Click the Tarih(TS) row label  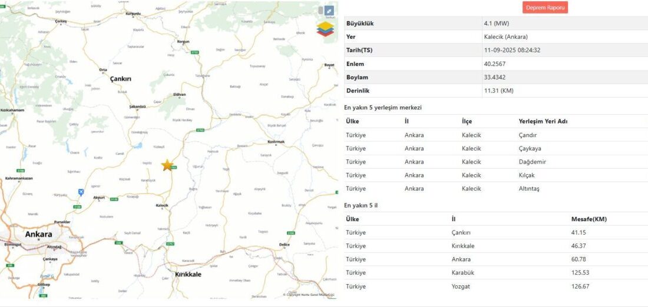[359, 51]
